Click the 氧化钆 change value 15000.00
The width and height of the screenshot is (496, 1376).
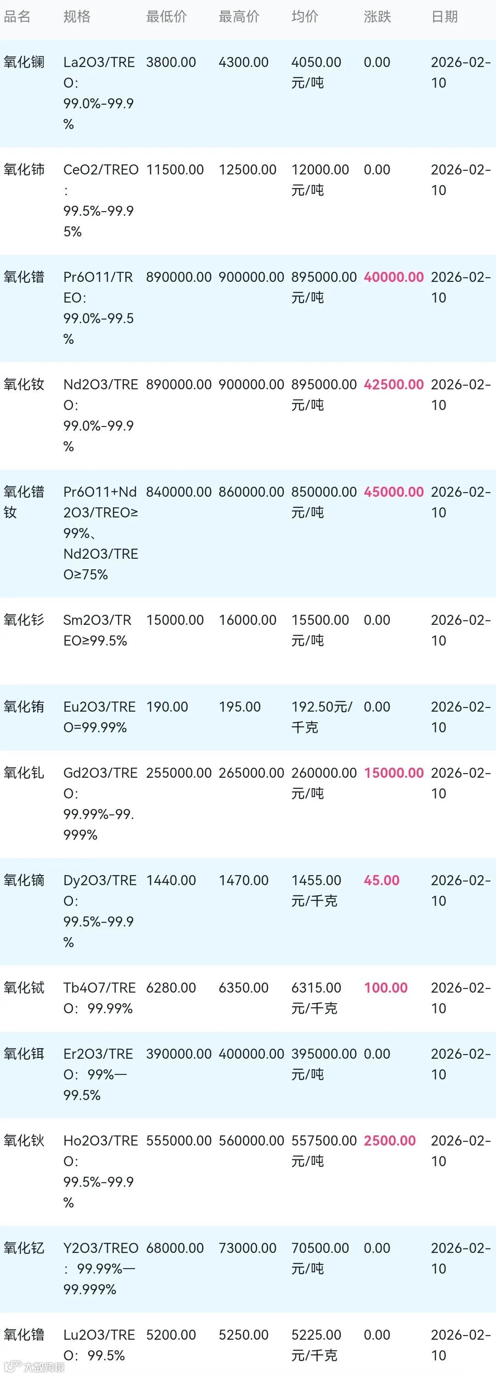coord(394,773)
